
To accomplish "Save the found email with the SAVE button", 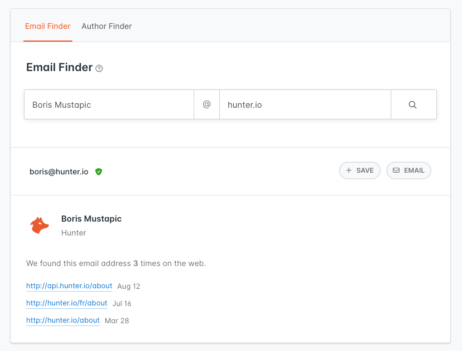I will click(360, 171).
